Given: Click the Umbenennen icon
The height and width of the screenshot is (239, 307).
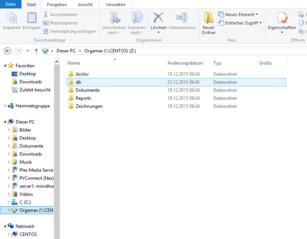Looking at the screenshot, I should pos(182,18).
